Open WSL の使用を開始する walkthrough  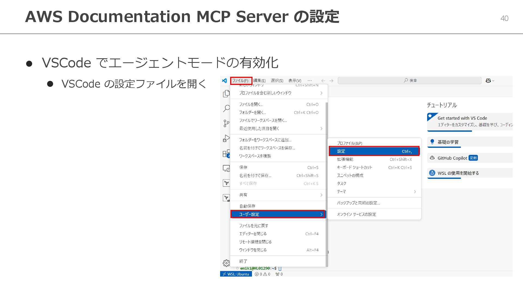pos(470,173)
